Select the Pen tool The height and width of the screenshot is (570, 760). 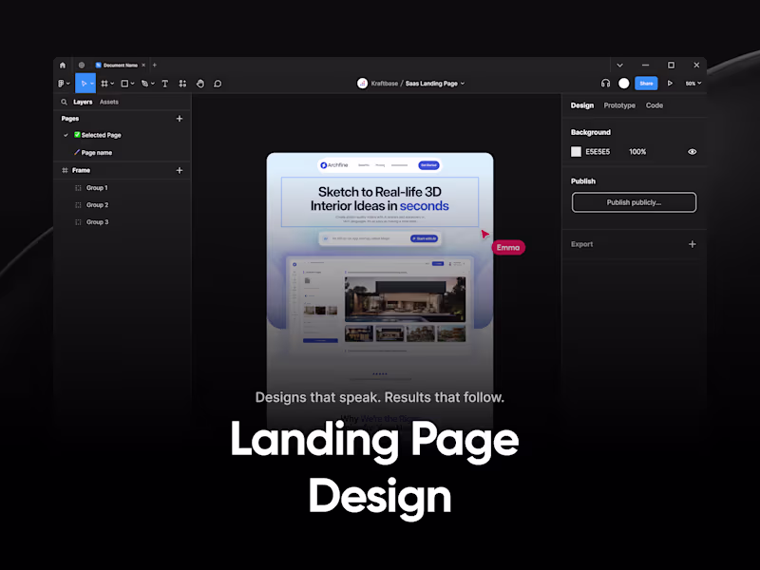pyautogui.click(x=145, y=84)
